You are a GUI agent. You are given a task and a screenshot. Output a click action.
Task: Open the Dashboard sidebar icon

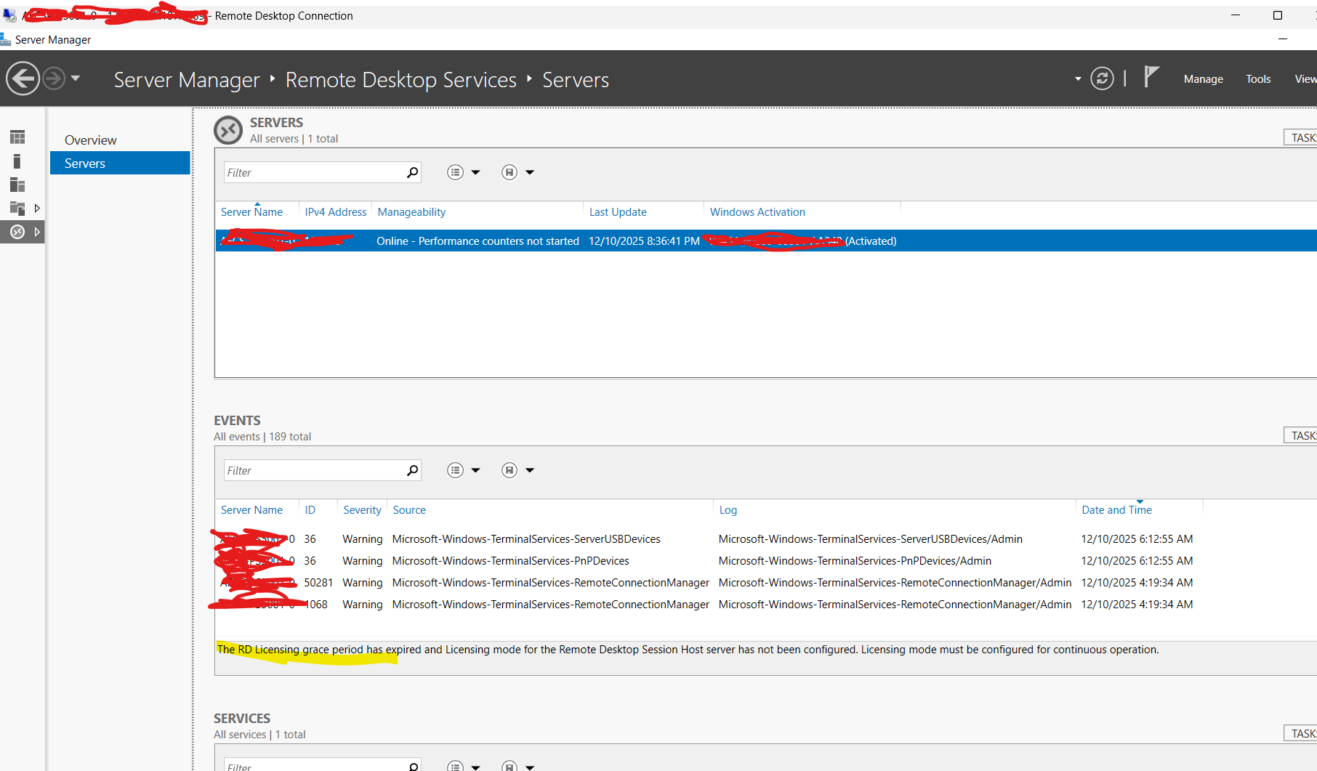(x=17, y=137)
